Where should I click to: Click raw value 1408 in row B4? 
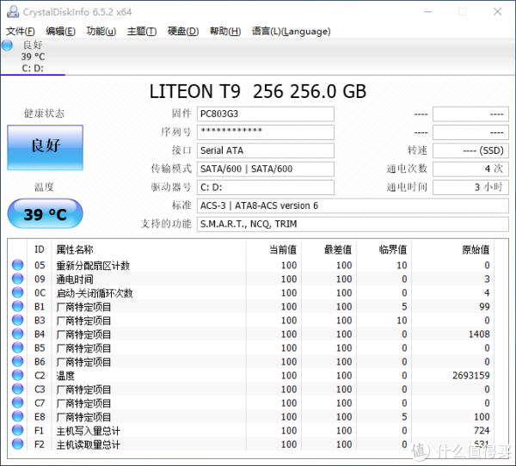point(479,334)
